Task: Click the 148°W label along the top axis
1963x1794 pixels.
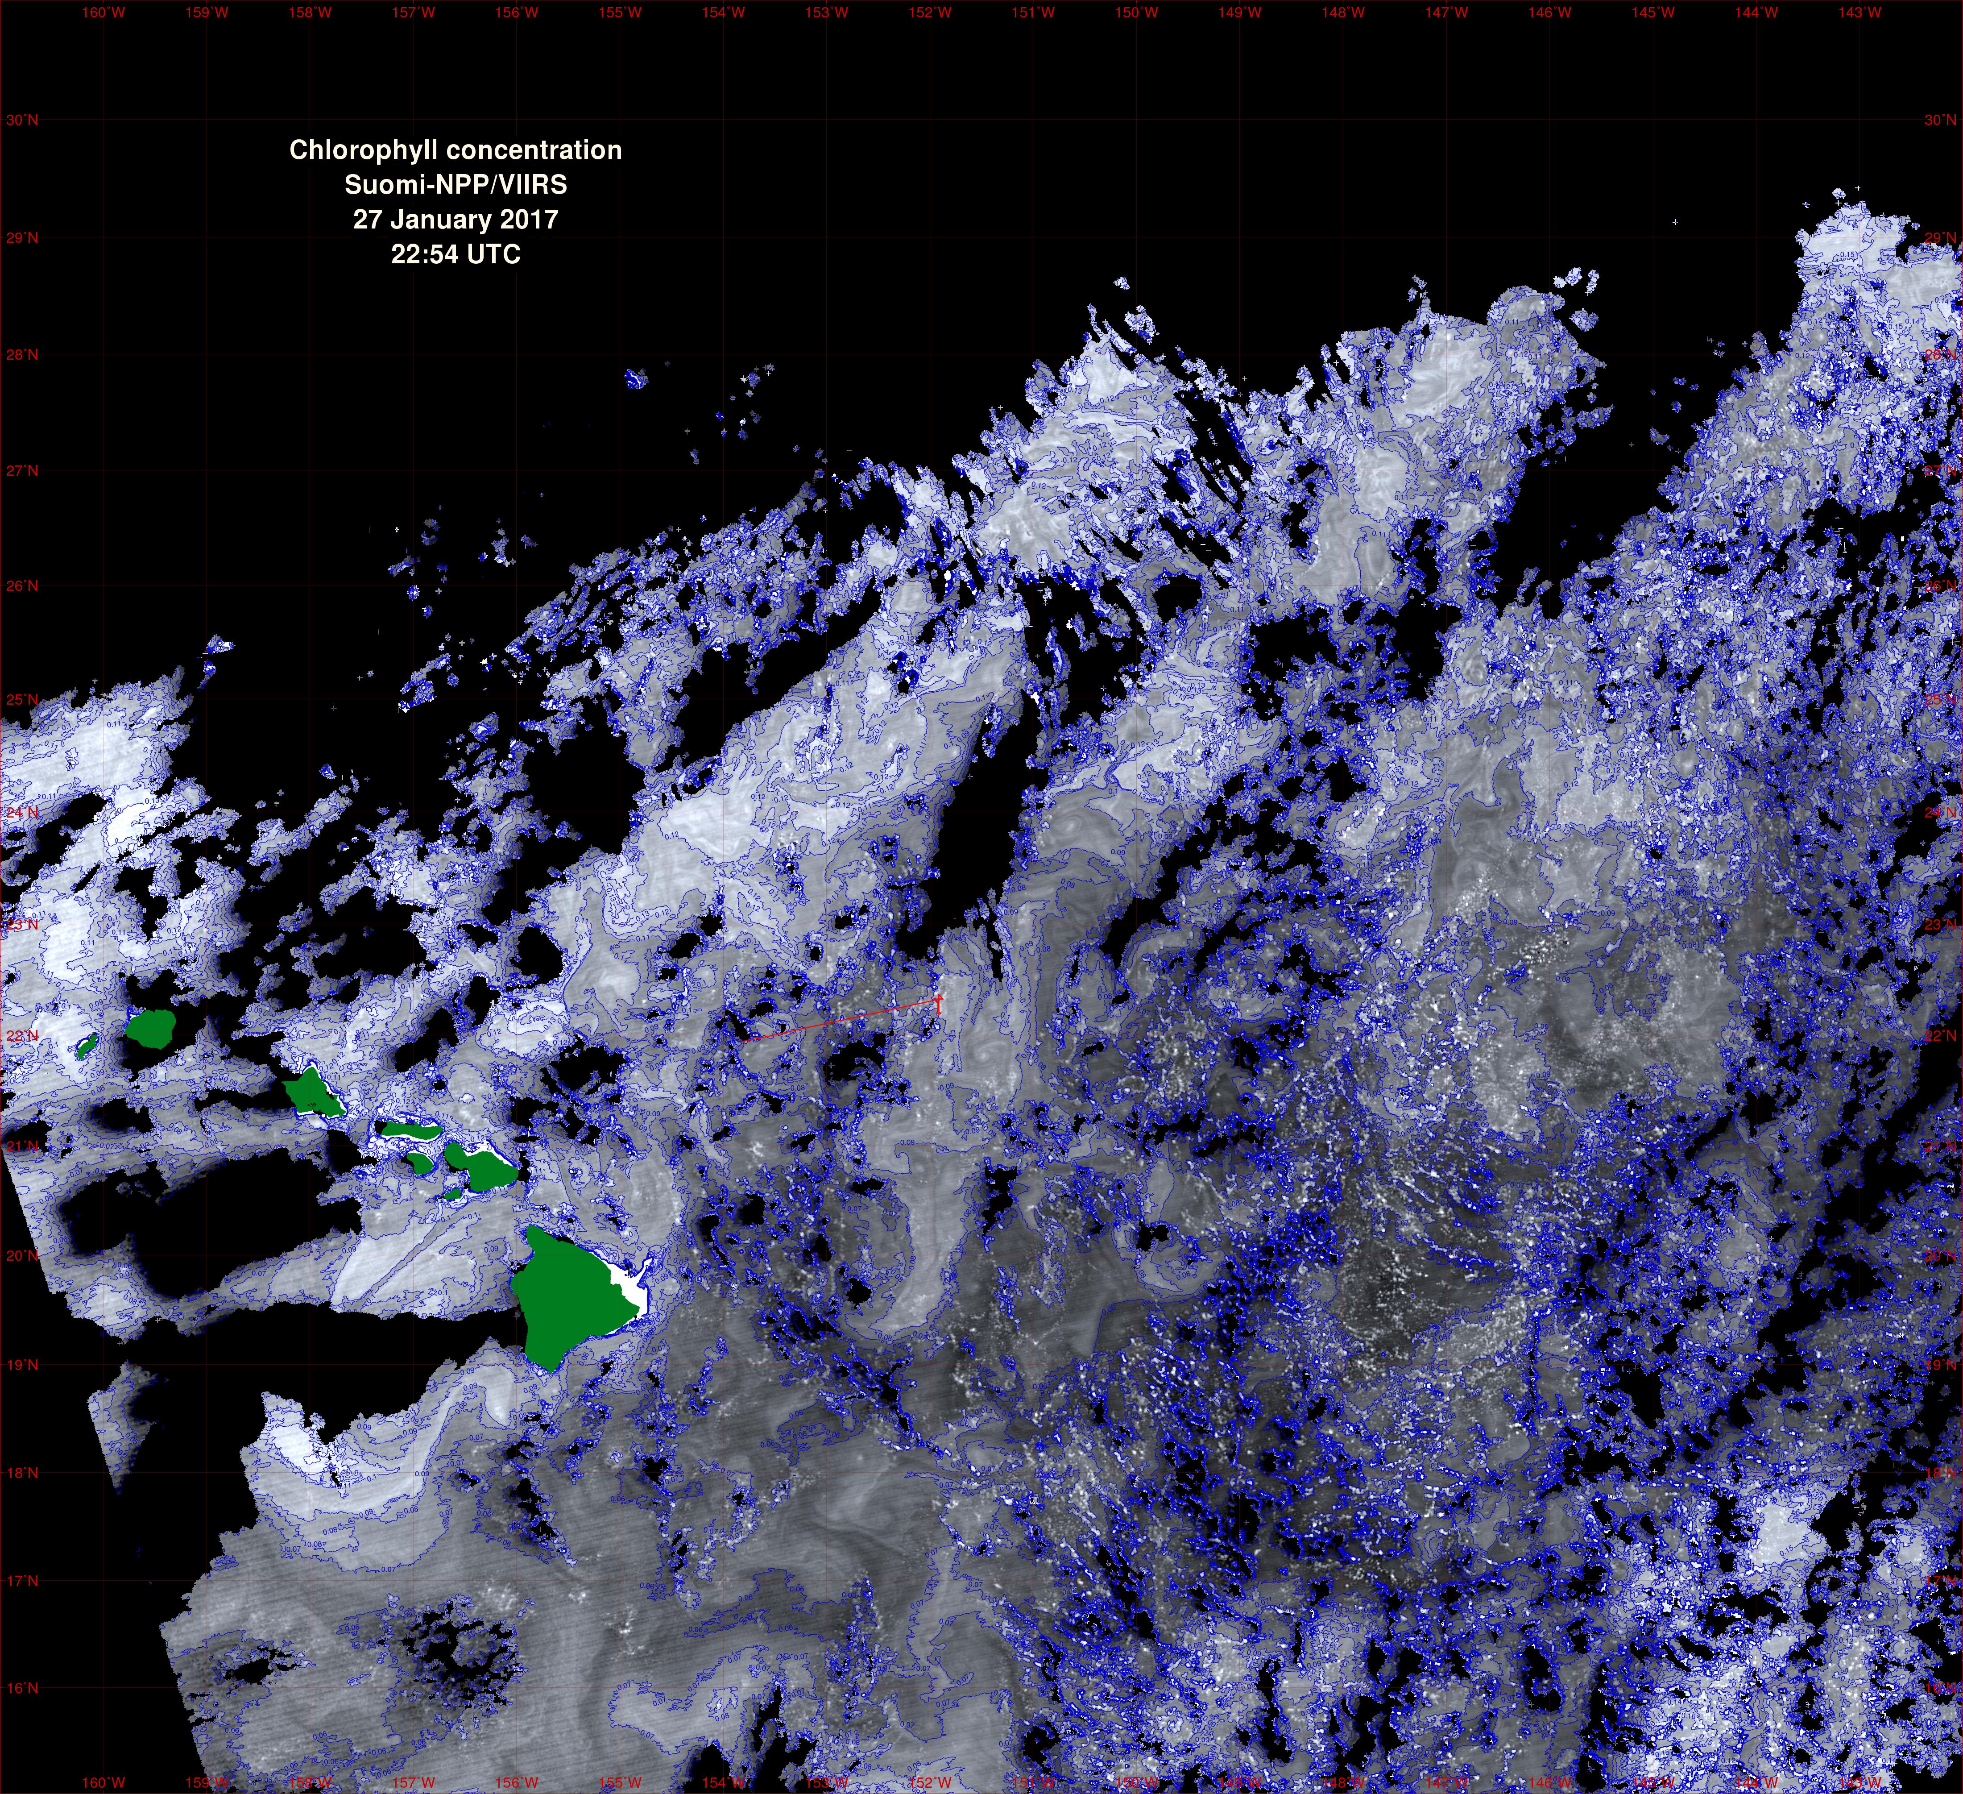Action: point(1343,12)
